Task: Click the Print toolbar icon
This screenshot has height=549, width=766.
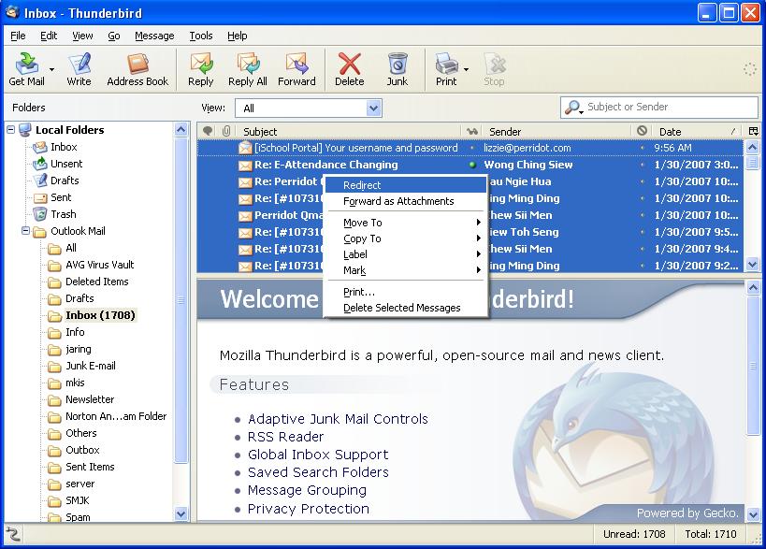Action: (446, 69)
